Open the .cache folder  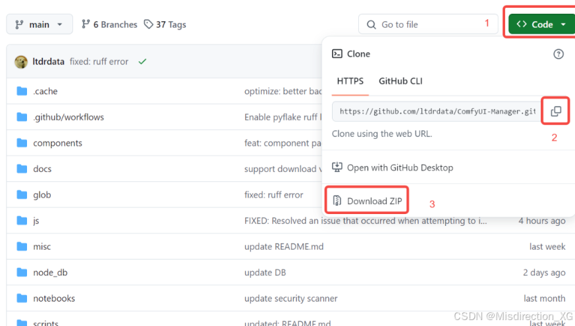[45, 91]
